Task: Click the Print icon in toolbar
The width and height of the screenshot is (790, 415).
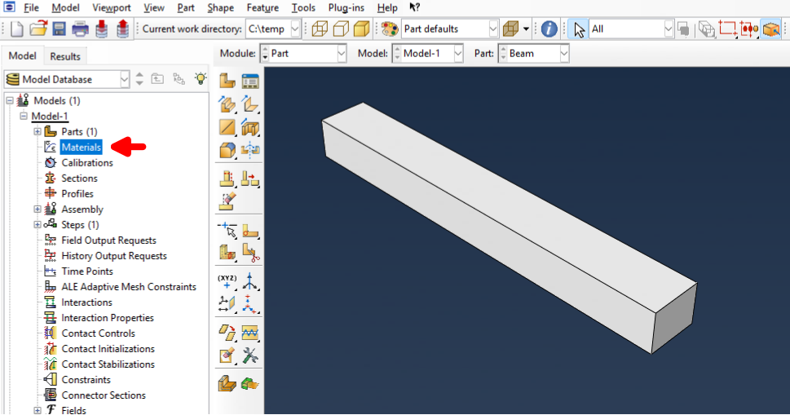Action: 80,29
